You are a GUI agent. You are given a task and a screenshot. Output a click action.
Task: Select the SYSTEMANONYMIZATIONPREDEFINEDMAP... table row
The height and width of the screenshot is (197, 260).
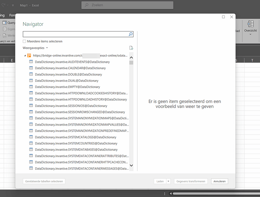pyautogui.click(x=82, y=131)
